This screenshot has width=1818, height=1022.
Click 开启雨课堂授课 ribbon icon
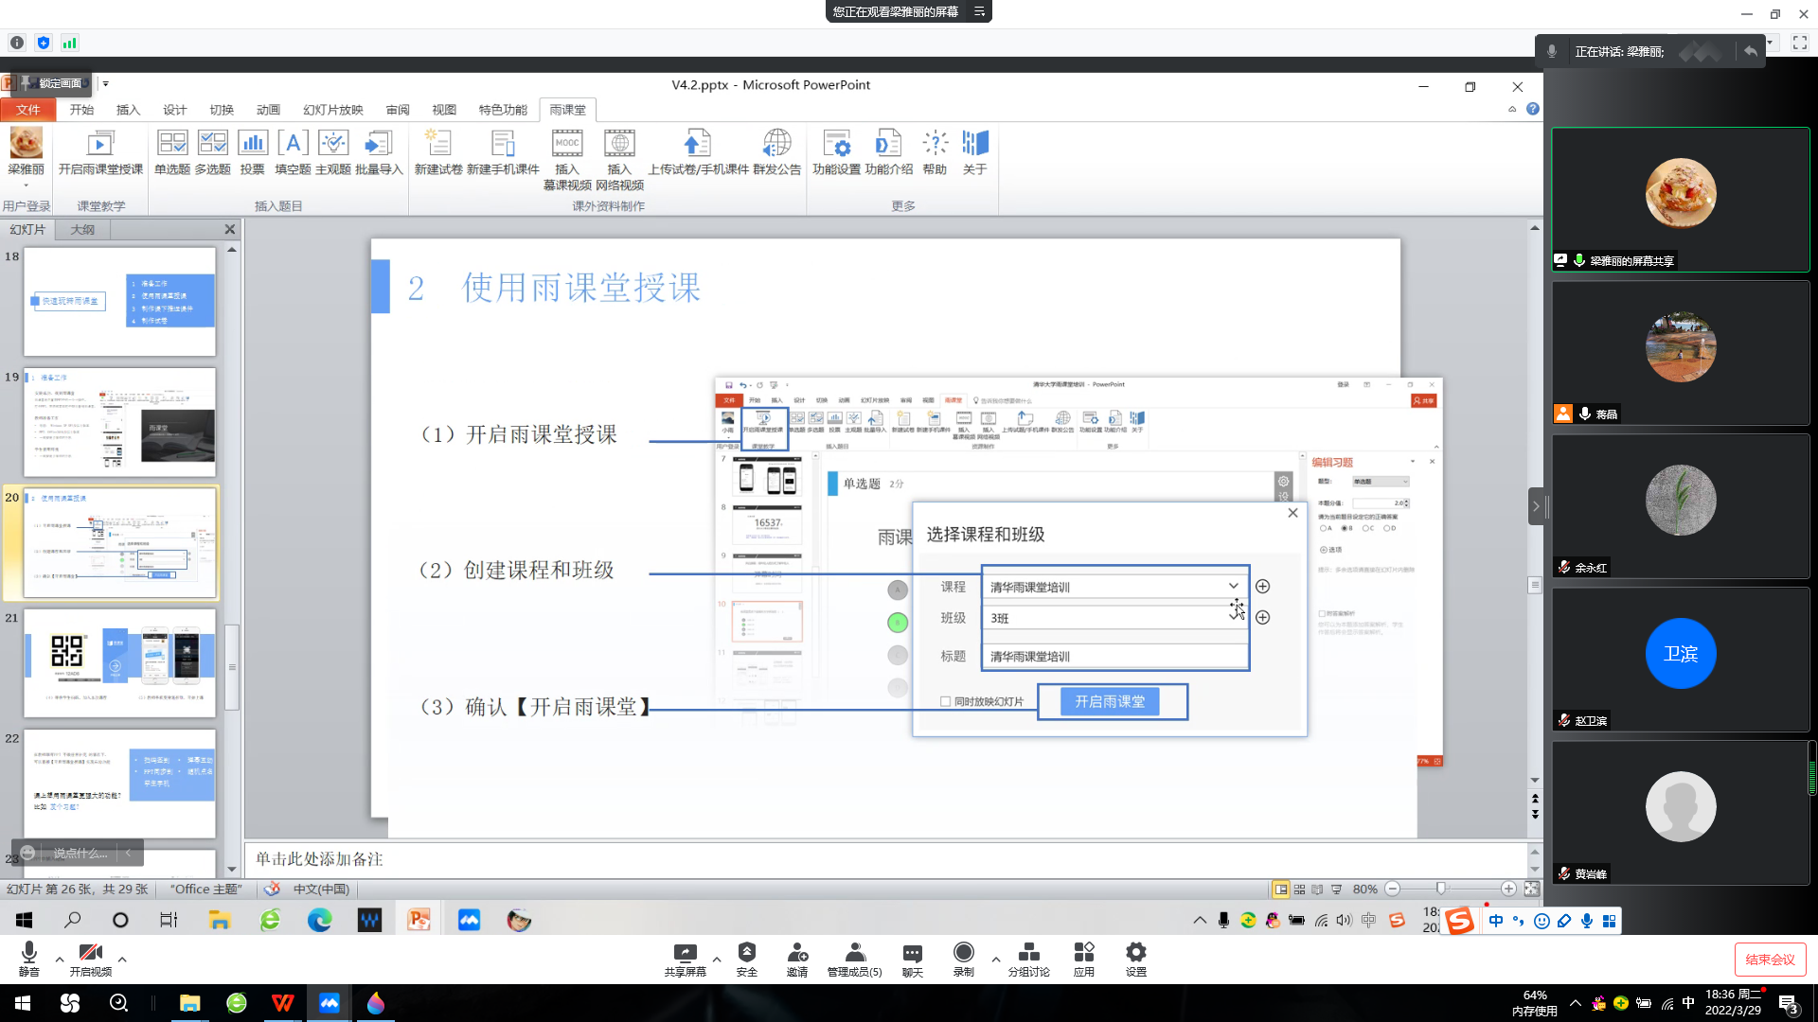point(100,152)
